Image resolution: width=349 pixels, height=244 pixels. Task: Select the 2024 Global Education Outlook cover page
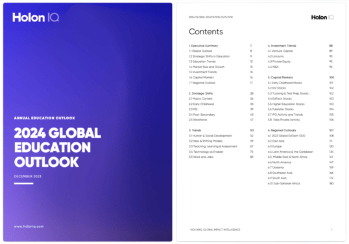(88, 122)
